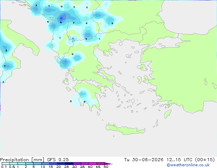
Task: Click the "GFS 0.25" model label
Action: tap(58, 160)
